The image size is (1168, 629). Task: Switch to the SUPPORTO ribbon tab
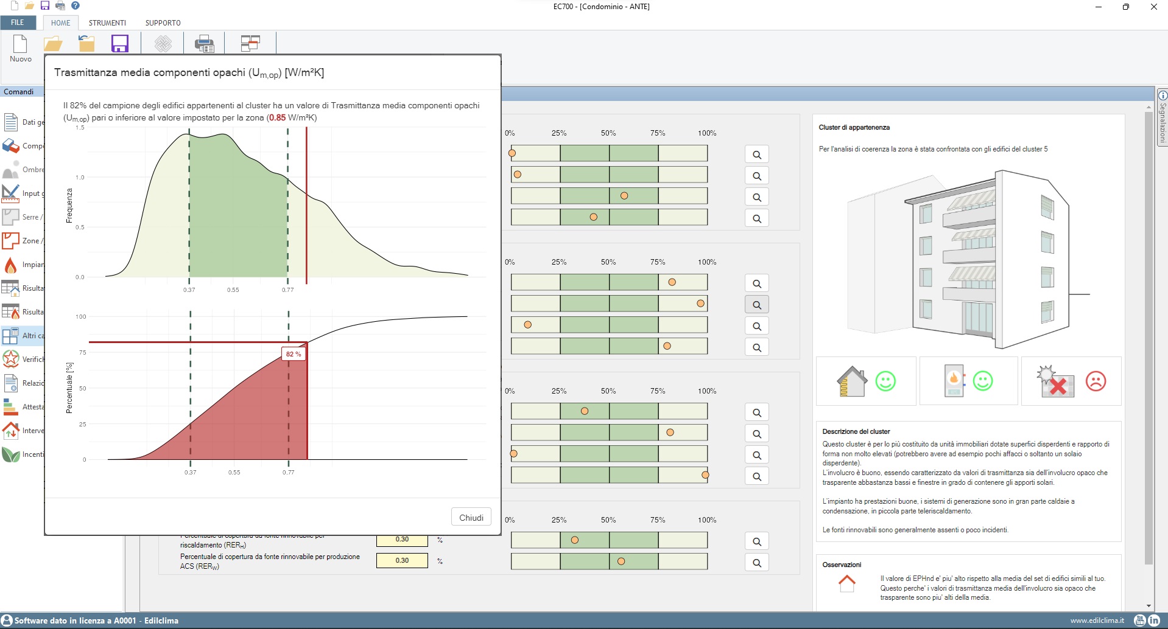[163, 23]
